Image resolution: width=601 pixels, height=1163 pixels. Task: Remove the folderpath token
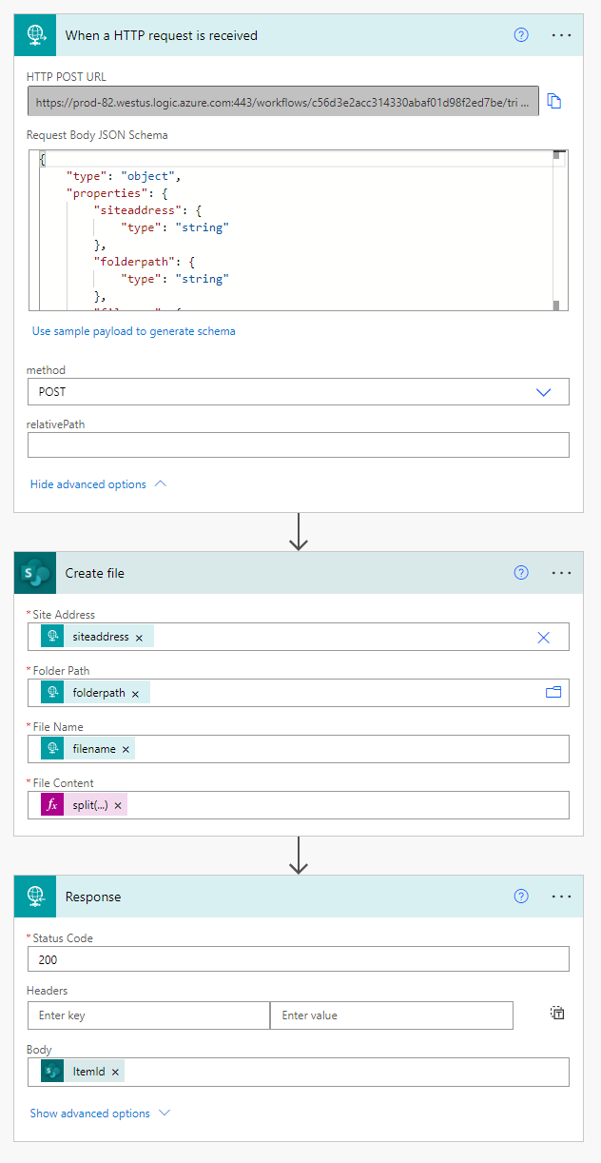135,694
